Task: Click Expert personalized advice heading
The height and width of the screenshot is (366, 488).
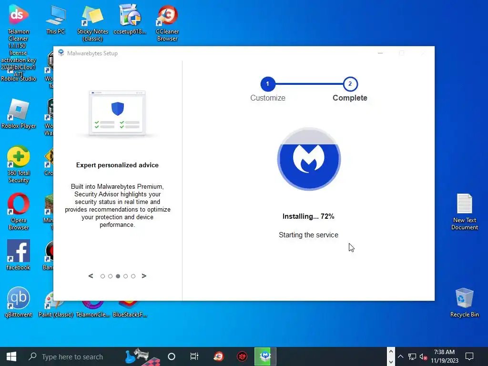Action: pos(117,165)
